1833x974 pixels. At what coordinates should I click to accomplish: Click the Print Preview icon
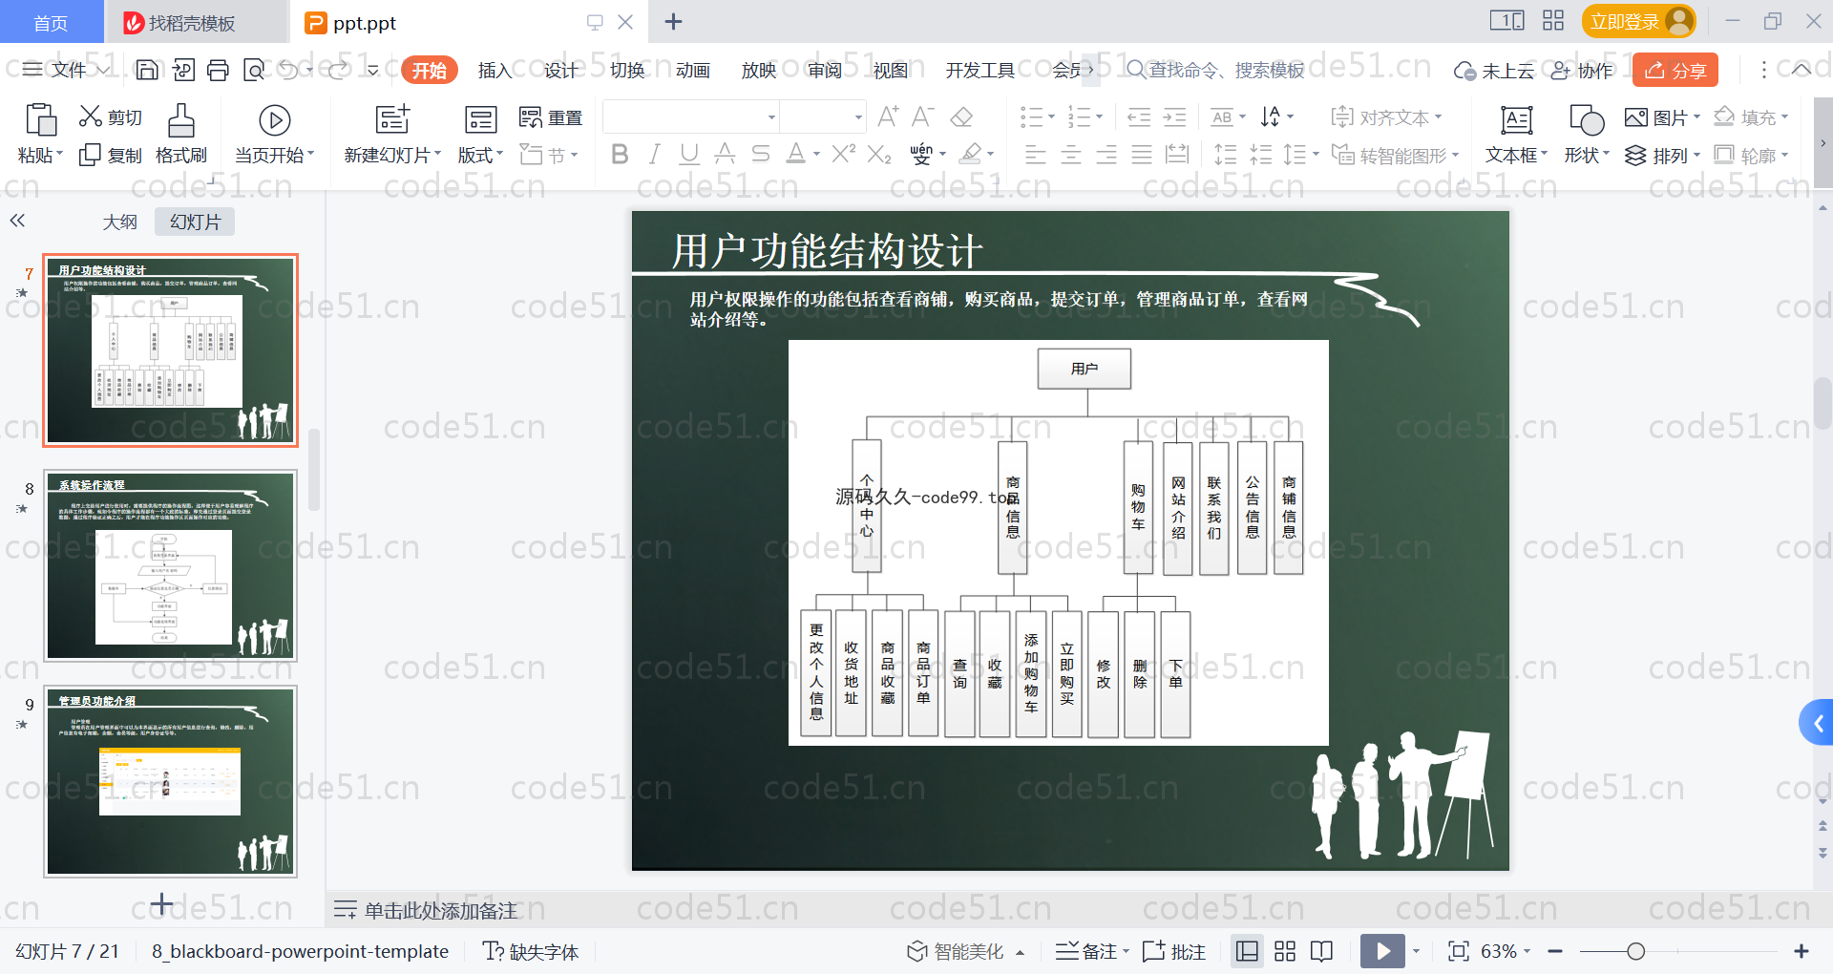pyautogui.click(x=254, y=70)
